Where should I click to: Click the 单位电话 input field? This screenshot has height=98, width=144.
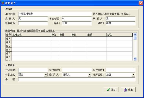click(77, 19)
